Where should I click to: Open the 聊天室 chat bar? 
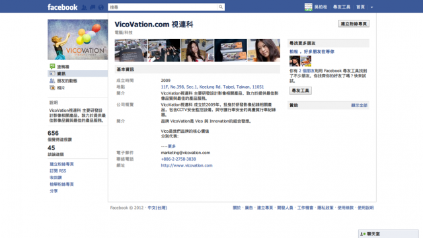pyautogui.click(x=389, y=234)
